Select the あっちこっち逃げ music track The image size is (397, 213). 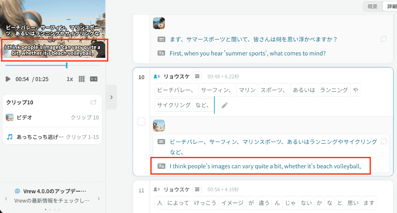tap(52, 137)
